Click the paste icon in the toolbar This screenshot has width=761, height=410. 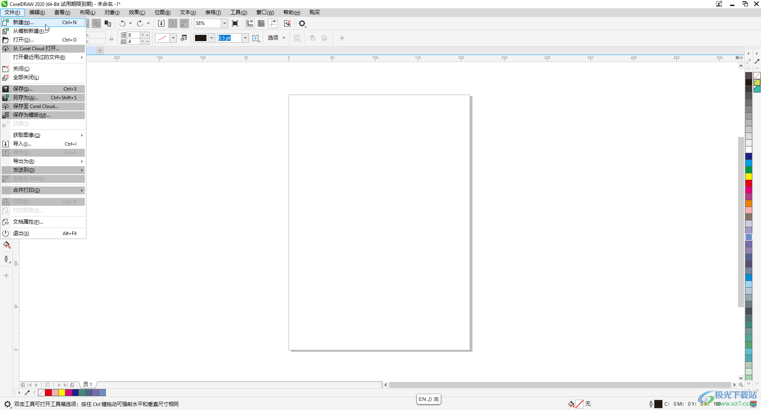[x=108, y=23]
